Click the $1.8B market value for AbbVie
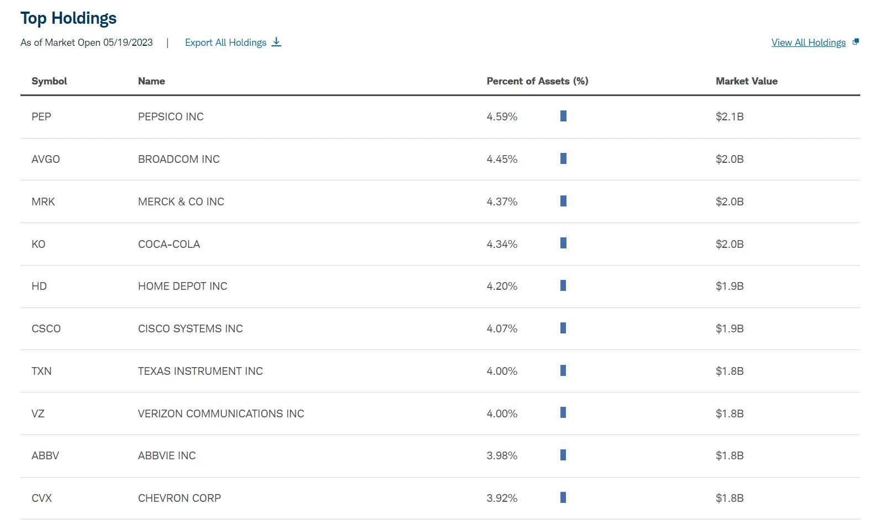This screenshot has width=879, height=525. pos(730,455)
